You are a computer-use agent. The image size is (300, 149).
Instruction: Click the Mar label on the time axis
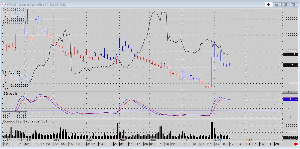tap(56, 140)
